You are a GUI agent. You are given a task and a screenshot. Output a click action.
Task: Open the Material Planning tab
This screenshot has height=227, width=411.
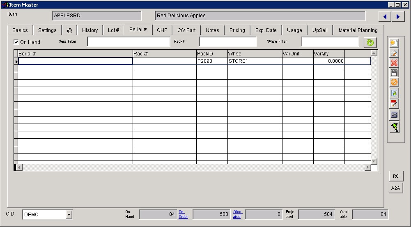tap(358, 30)
